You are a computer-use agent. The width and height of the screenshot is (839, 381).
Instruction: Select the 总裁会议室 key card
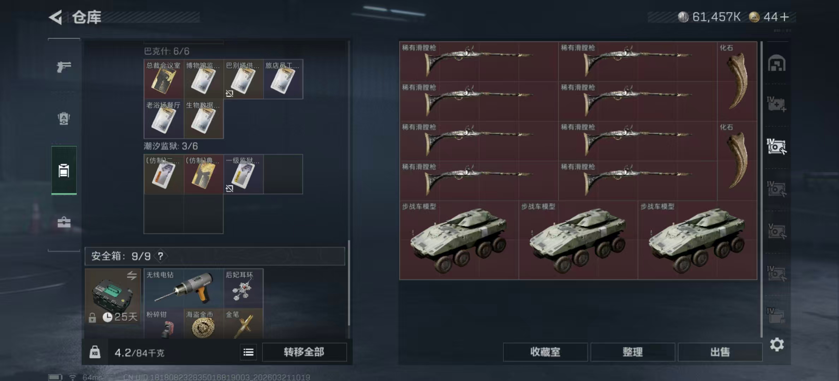coord(164,79)
